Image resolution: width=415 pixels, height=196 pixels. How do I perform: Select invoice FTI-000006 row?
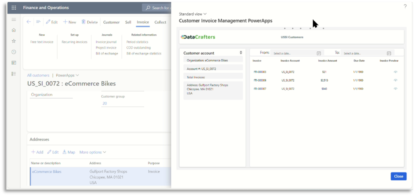(327, 80)
